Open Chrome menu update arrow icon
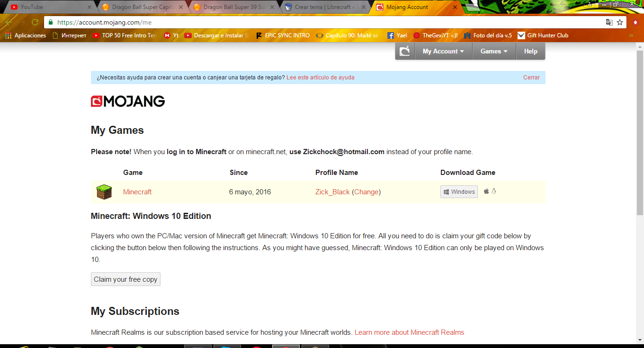 635,22
